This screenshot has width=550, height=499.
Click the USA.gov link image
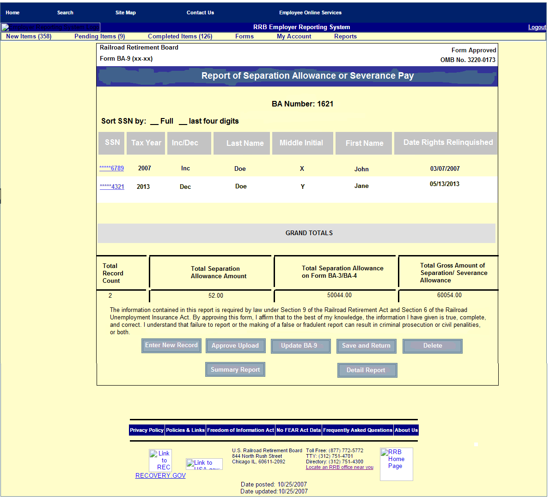pyautogui.click(x=204, y=464)
